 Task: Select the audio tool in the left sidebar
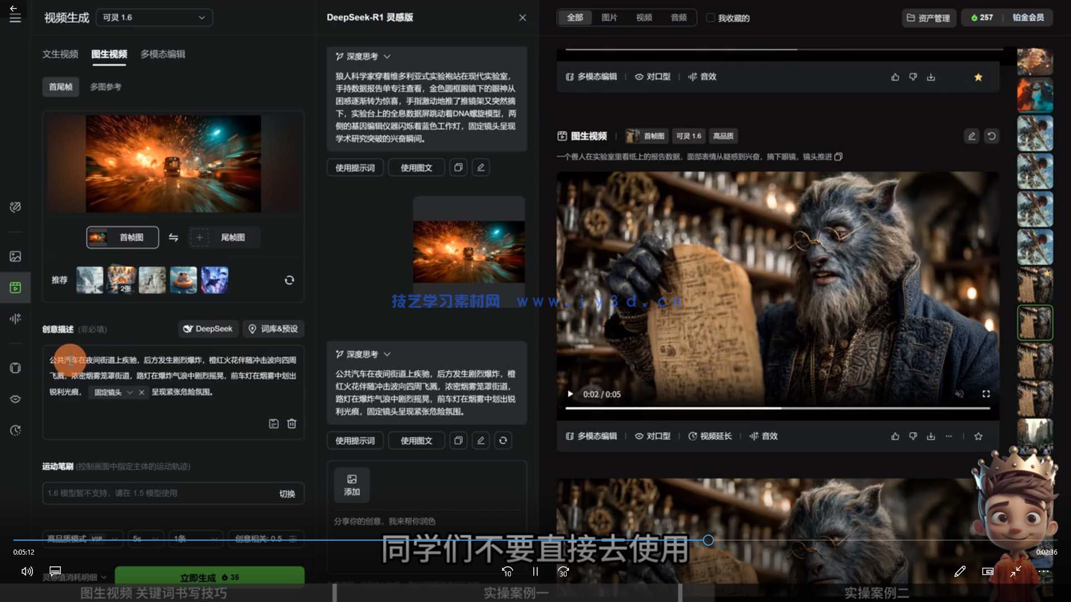[x=14, y=319]
